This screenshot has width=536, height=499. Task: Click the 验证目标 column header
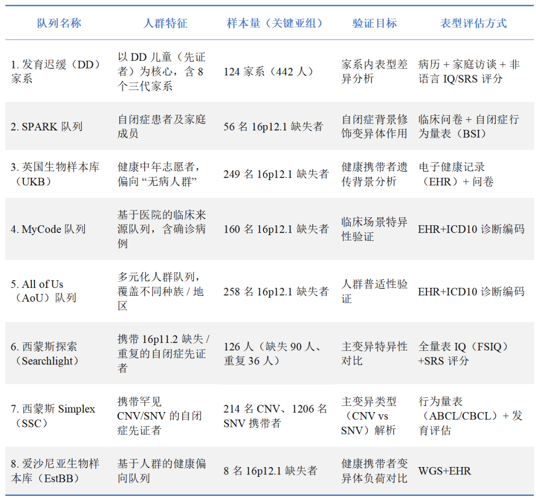tap(374, 24)
